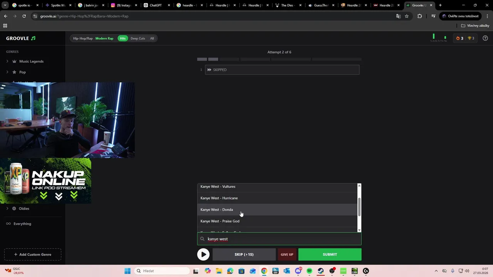493x277 pixels.
Task: Click the Modern Rap breadcrumb label
Action: [x=104, y=38]
